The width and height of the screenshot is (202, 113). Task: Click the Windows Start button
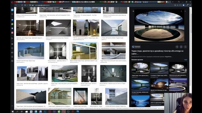coord(13,112)
